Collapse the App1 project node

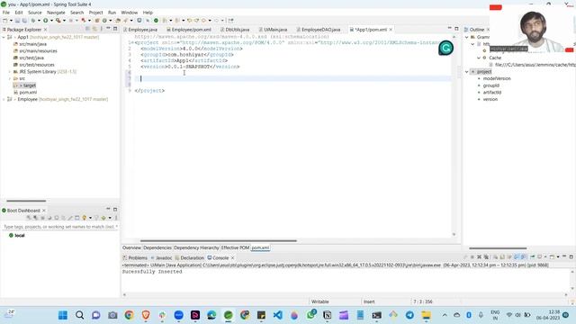click(4, 37)
